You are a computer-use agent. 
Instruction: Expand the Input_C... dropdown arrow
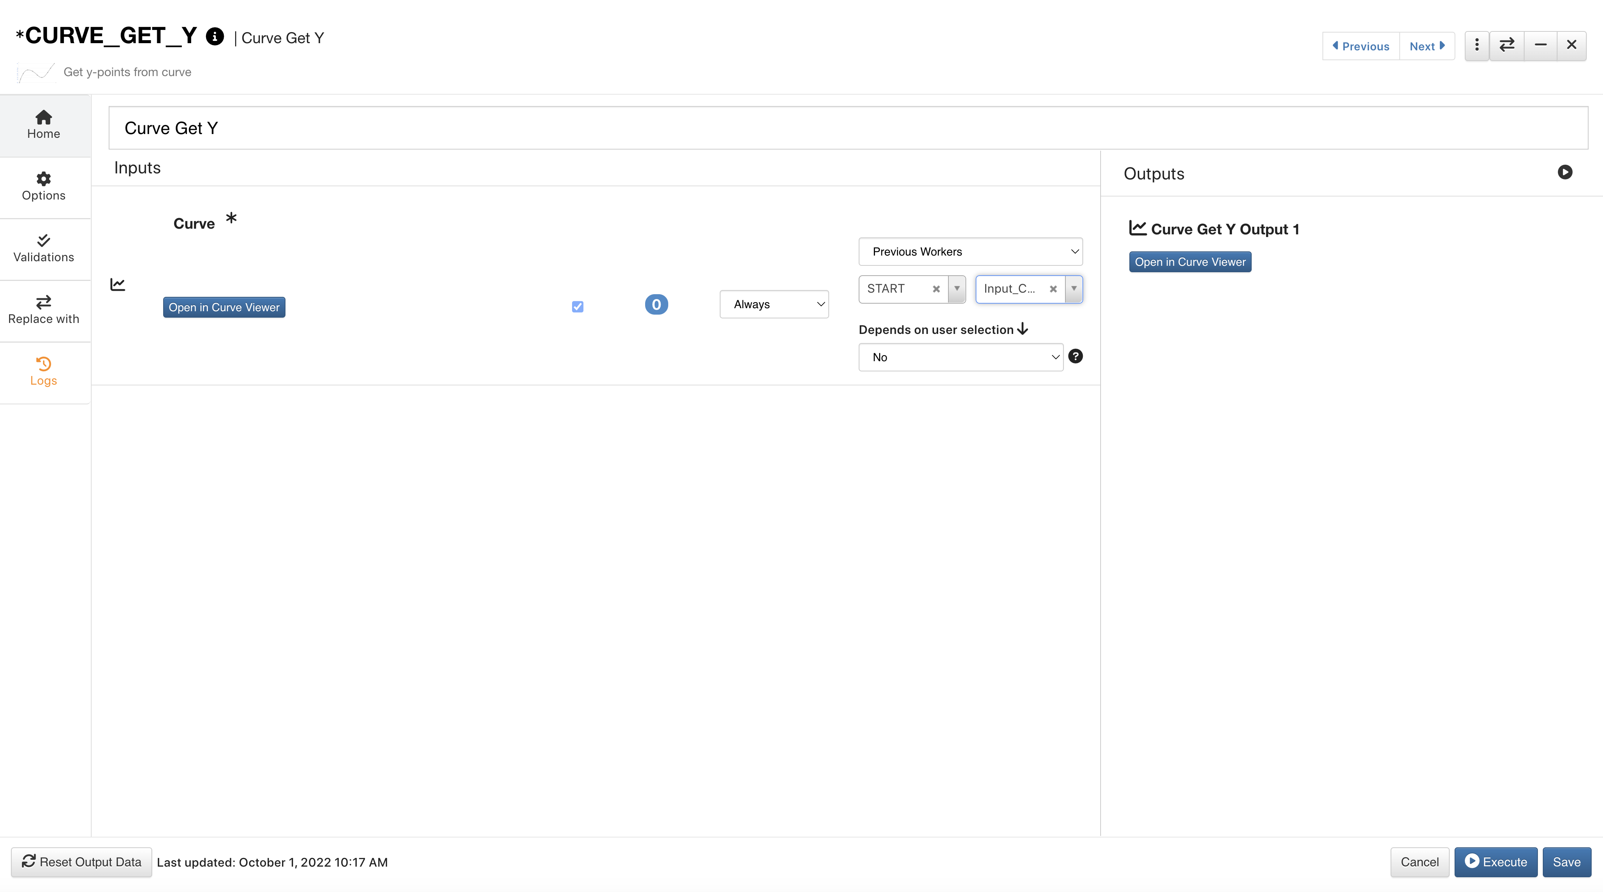click(1073, 289)
